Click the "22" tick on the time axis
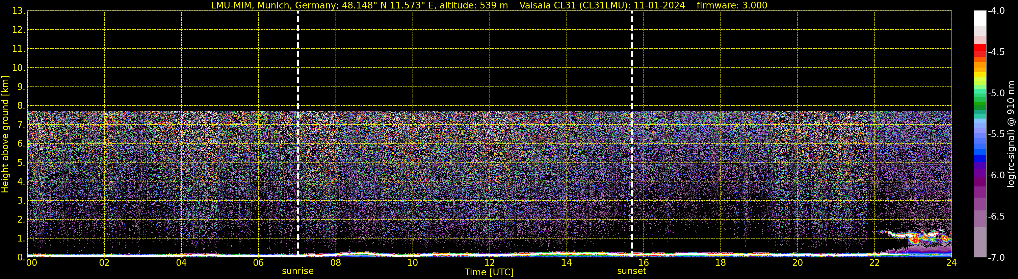Image resolution: width=1018 pixels, height=279 pixels. click(874, 263)
